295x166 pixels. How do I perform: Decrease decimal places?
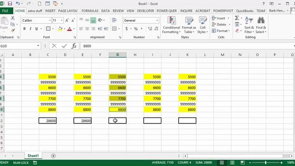pyautogui.click(x=156, y=29)
